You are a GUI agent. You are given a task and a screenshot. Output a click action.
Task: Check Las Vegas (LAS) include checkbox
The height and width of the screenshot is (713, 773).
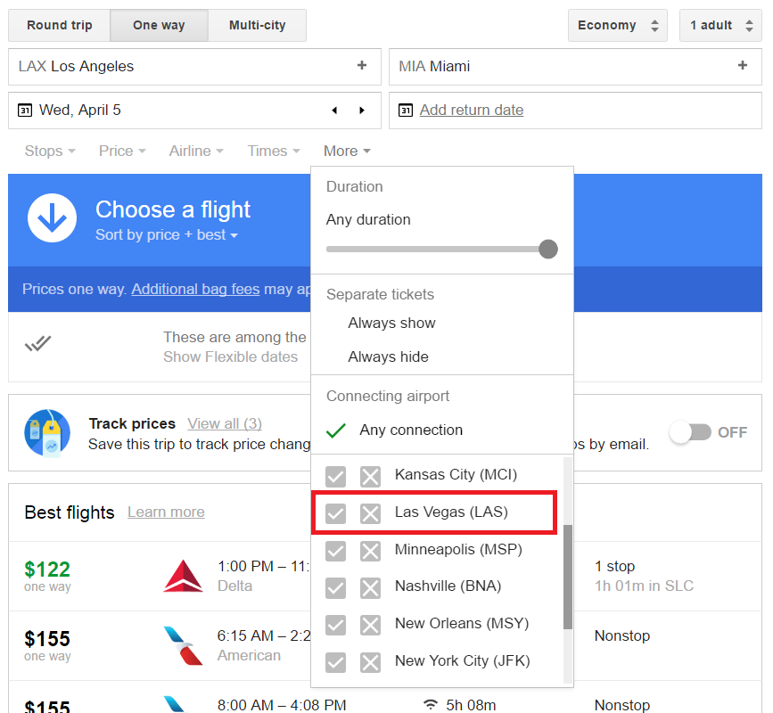336,513
